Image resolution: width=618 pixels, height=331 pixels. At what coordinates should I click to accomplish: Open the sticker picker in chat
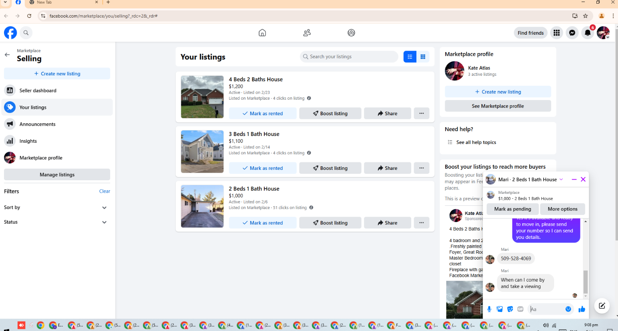point(510,309)
